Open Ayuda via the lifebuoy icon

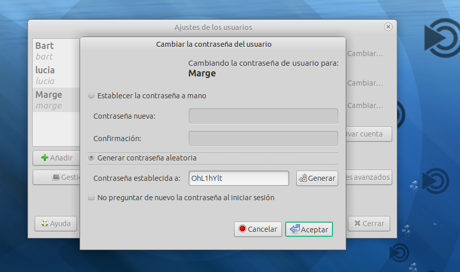(x=44, y=224)
